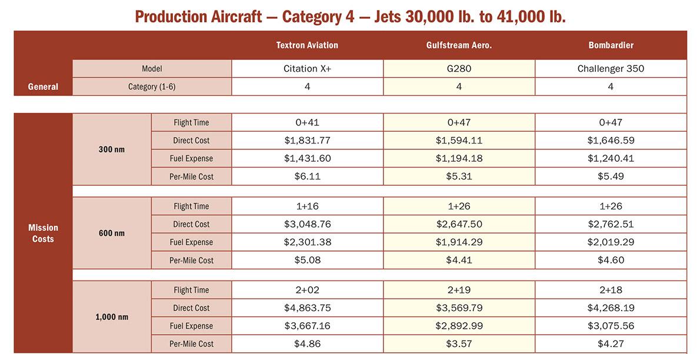Select the Gulfstream Aero. column header
Screen dimensions: 700x354
[x=459, y=45]
